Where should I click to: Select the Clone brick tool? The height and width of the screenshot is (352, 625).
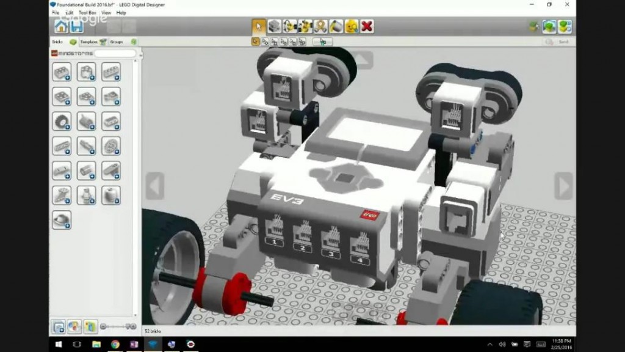(x=274, y=27)
